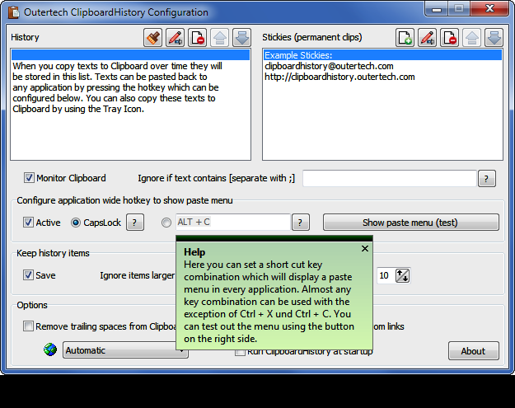
Task: Enable Remove trailing spaces from Clipboard
Action: coord(28,326)
